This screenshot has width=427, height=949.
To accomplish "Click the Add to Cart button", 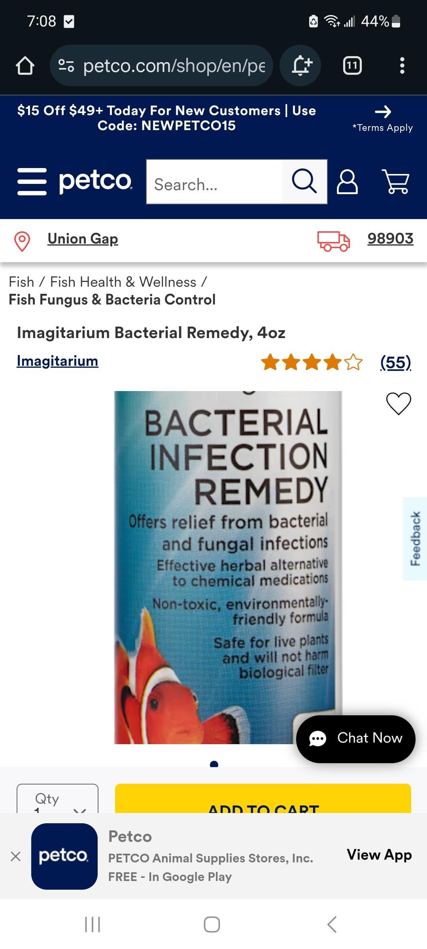I will click(x=263, y=798).
